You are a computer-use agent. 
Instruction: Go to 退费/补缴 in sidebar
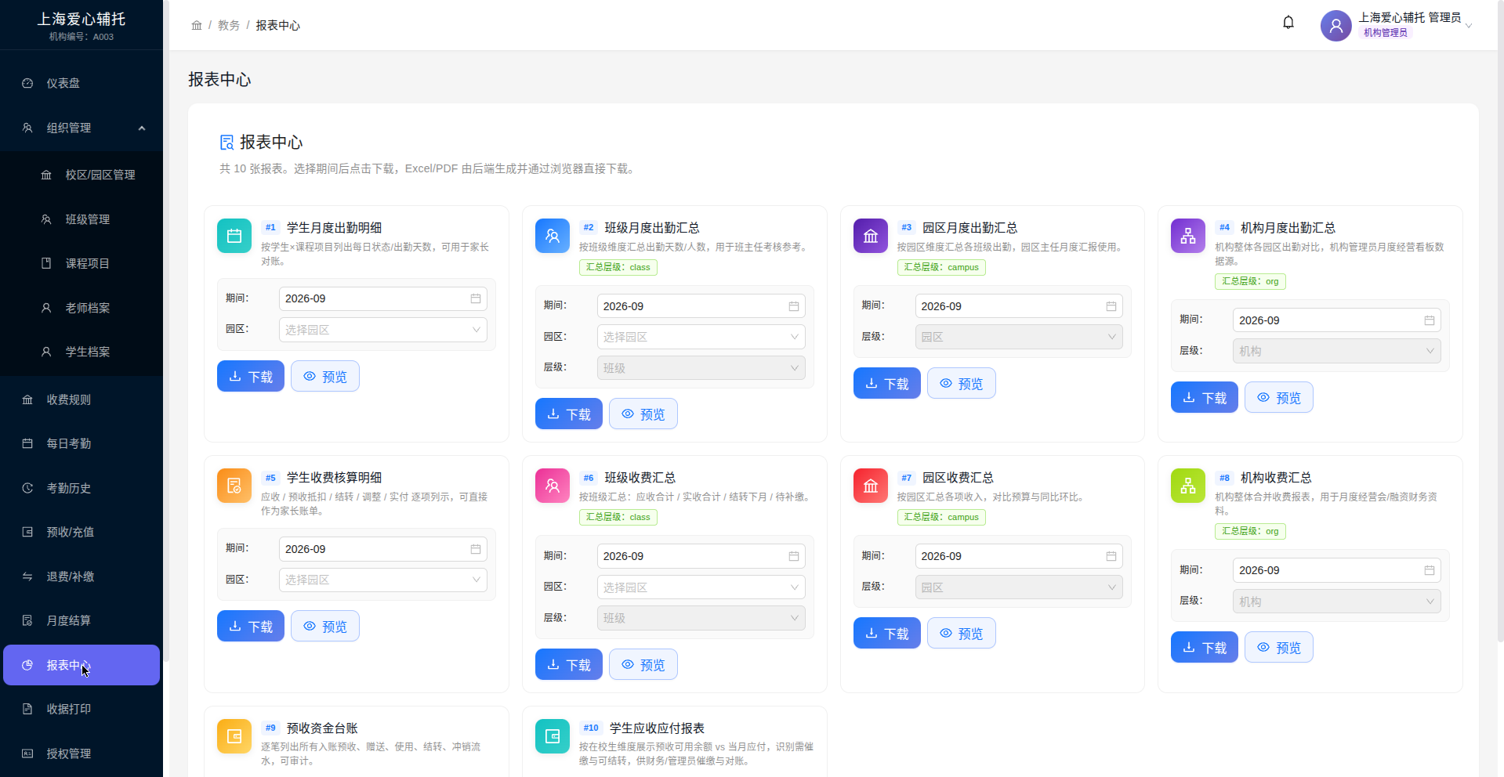(x=82, y=576)
